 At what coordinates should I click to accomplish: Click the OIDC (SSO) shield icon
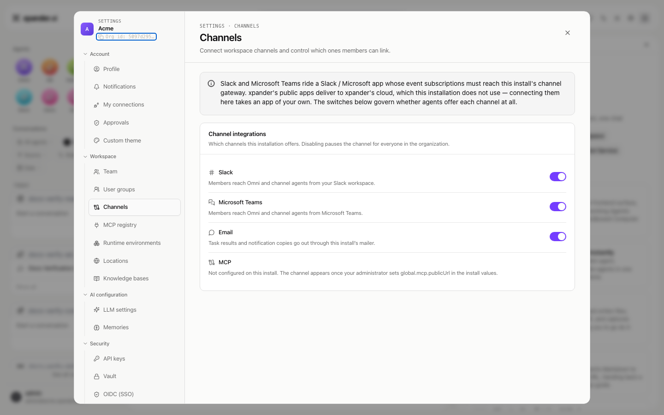point(96,394)
